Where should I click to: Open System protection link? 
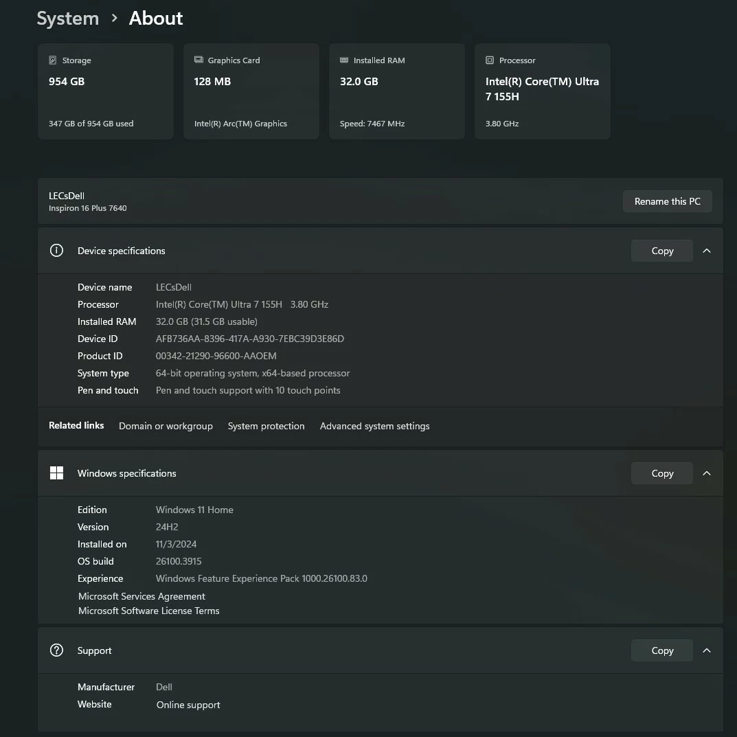[x=266, y=426]
